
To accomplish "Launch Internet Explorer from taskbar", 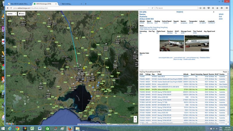I will 10,128.
